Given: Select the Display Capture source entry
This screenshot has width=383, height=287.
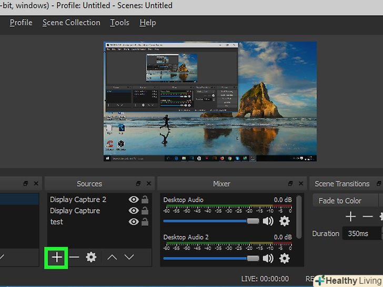Looking at the screenshot, I should [75, 211].
